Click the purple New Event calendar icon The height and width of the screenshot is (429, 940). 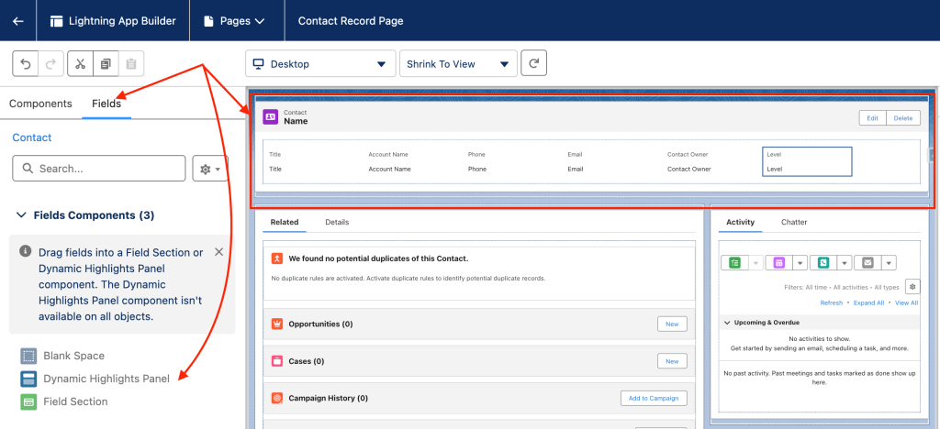coord(778,263)
